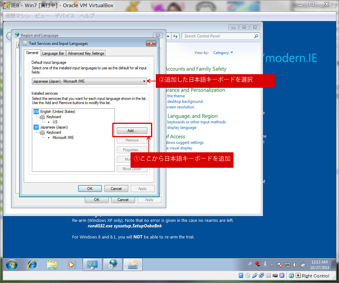Click OK in the Region and Language dialog

pos(97,200)
